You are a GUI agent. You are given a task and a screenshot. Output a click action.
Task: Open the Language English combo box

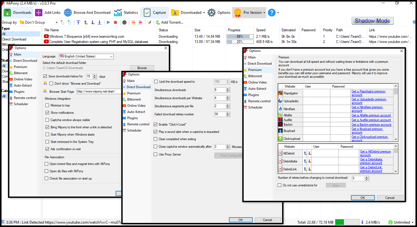click(x=86, y=56)
